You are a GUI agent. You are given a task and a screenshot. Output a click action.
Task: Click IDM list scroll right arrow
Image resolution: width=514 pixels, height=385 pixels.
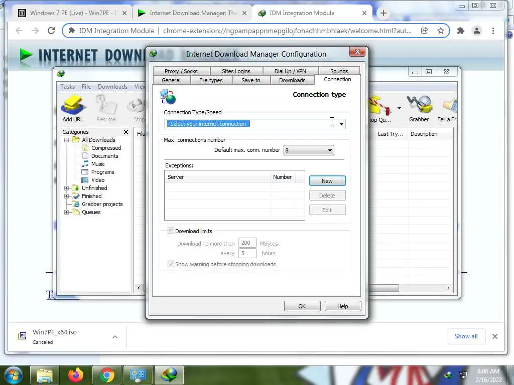448,288
